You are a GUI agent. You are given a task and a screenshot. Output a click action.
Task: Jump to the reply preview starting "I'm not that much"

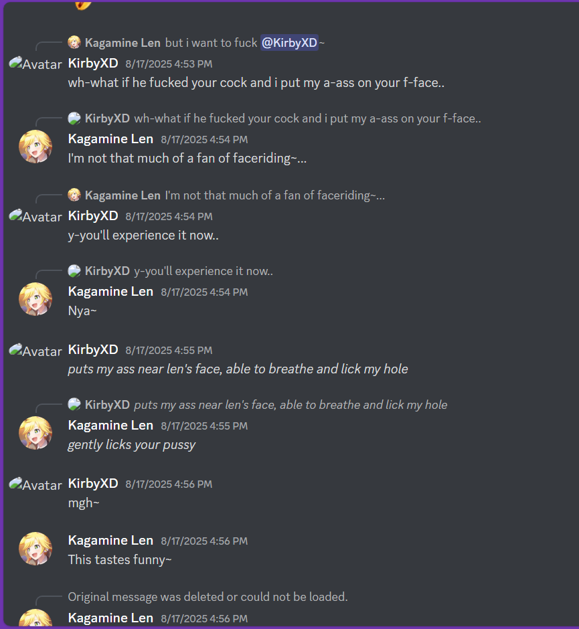pyautogui.click(x=275, y=195)
